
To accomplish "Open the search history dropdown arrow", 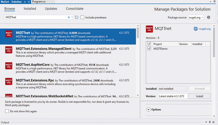I will [x=72, y=17].
